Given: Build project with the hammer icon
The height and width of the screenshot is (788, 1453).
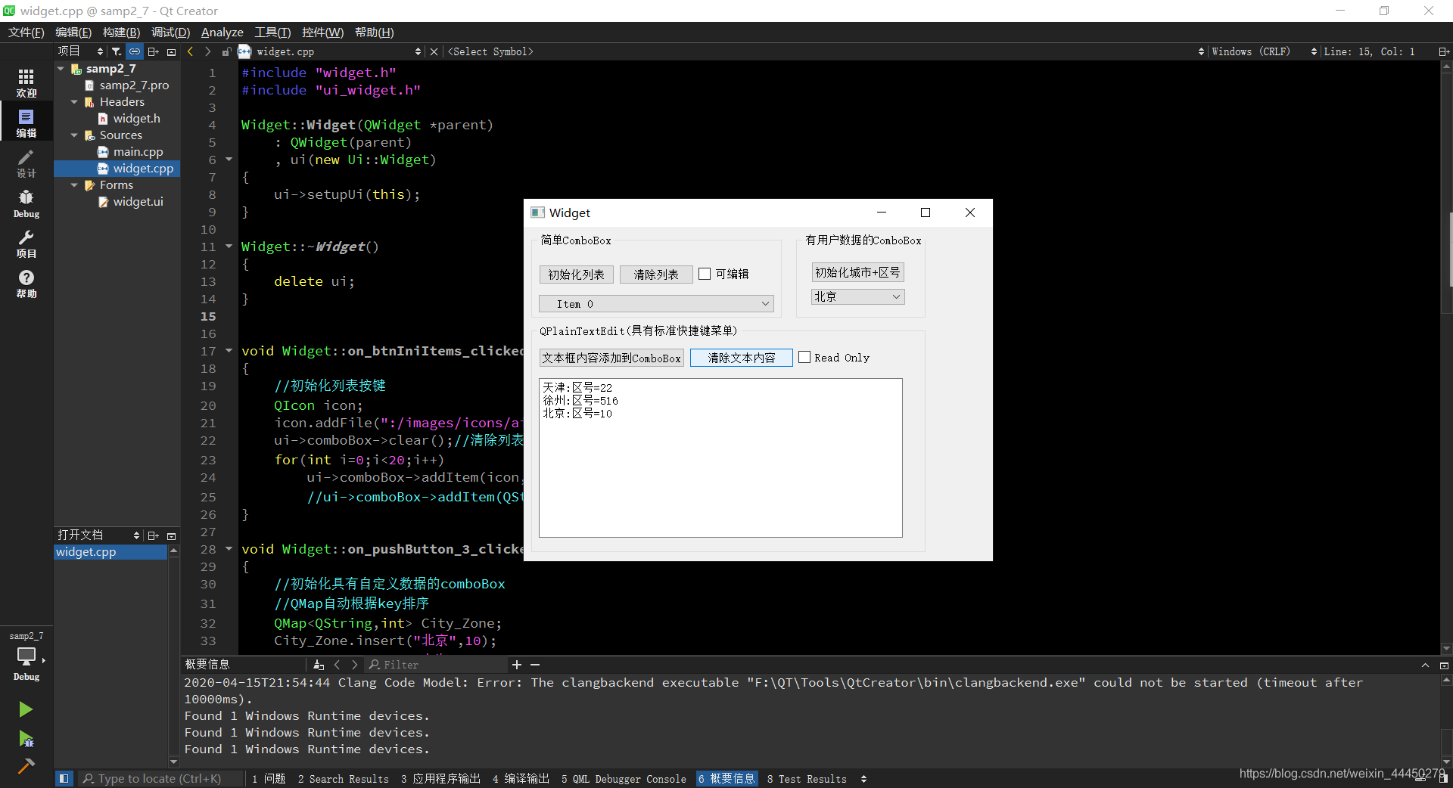Looking at the screenshot, I should click(26, 766).
